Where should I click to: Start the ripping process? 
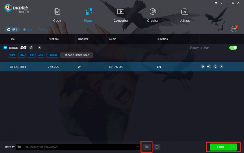pyautogui.click(x=220, y=147)
